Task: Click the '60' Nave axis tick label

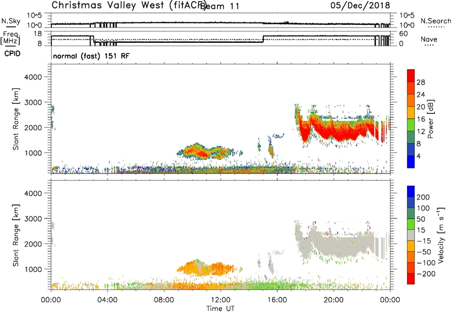Action: (404, 34)
